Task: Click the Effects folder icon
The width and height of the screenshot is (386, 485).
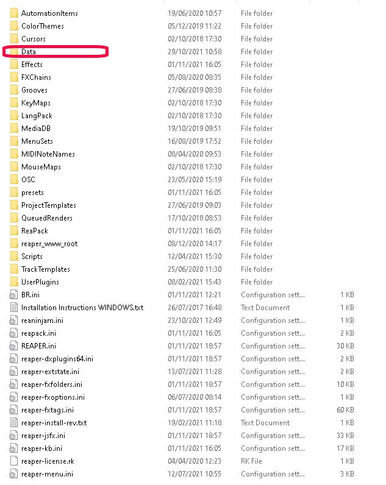Action: [14, 65]
